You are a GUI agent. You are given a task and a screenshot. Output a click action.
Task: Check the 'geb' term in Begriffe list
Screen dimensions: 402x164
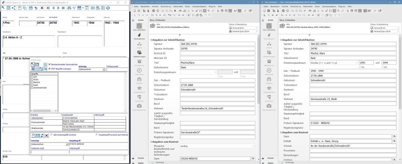[32, 77]
